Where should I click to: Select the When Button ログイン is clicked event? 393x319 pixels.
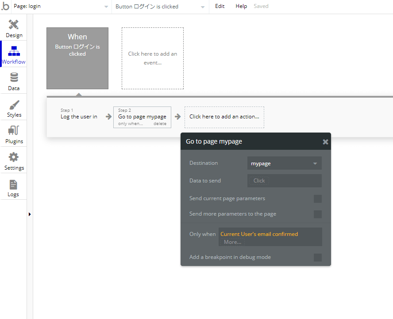pyautogui.click(x=77, y=58)
